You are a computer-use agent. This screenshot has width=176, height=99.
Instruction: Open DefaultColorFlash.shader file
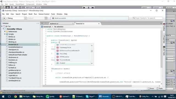tap(18, 55)
